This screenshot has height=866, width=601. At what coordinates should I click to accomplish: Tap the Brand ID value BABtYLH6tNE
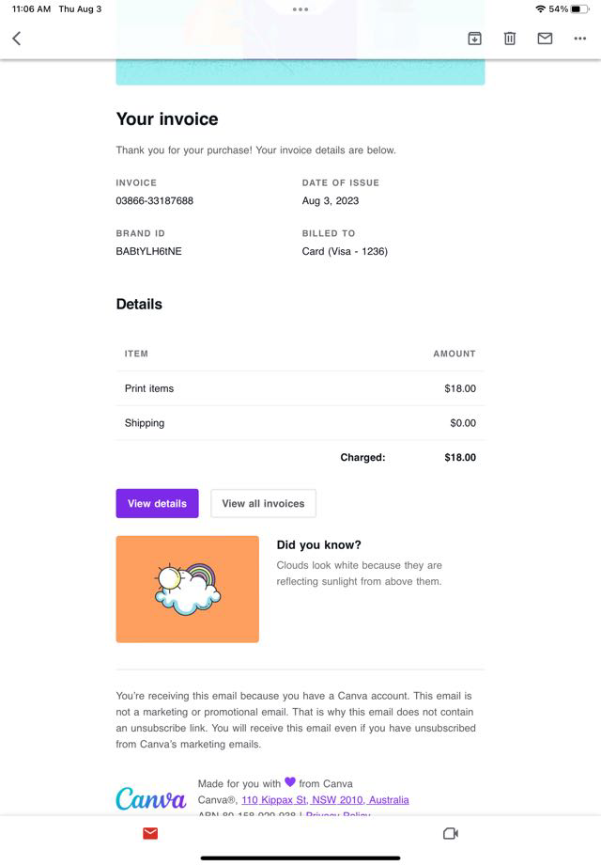(x=148, y=251)
